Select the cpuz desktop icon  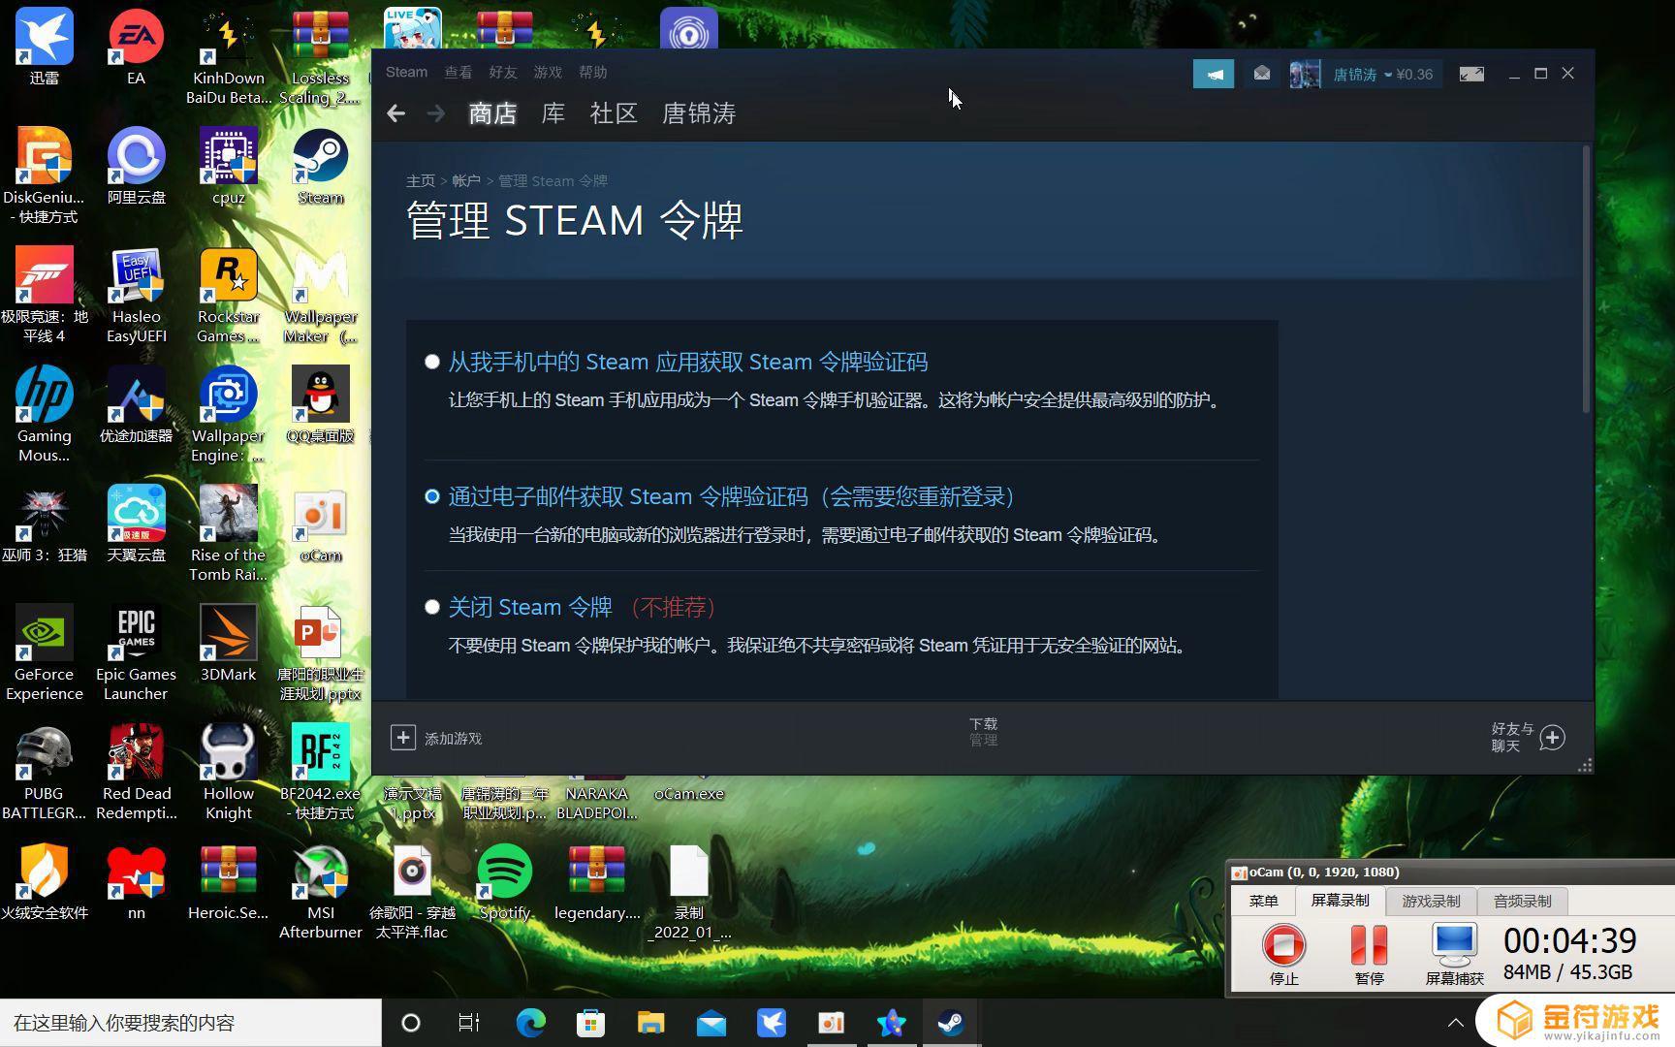(229, 166)
